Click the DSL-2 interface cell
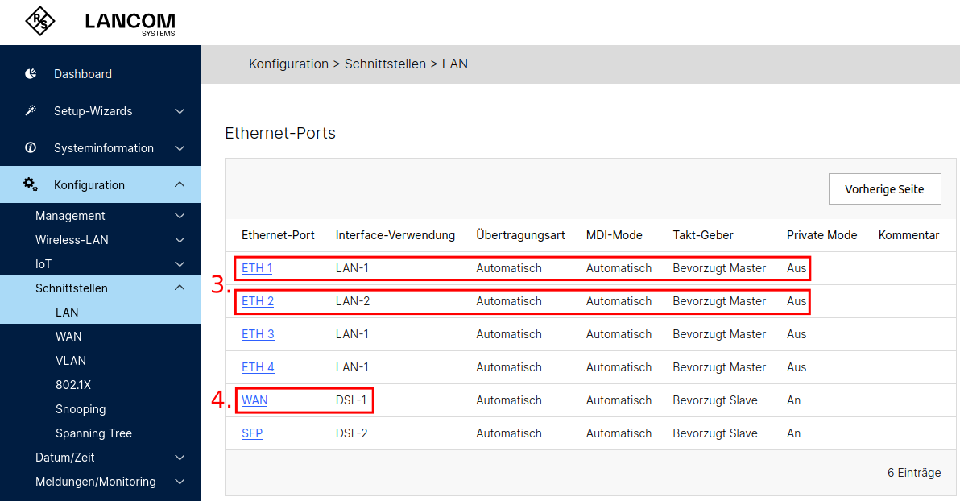The image size is (960, 501). pyautogui.click(x=351, y=433)
